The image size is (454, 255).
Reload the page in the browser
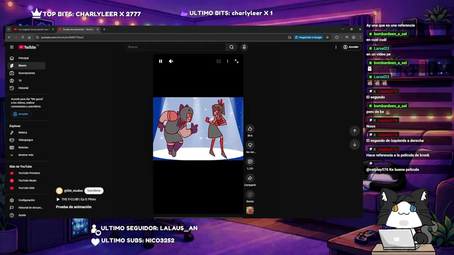[23, 37]
